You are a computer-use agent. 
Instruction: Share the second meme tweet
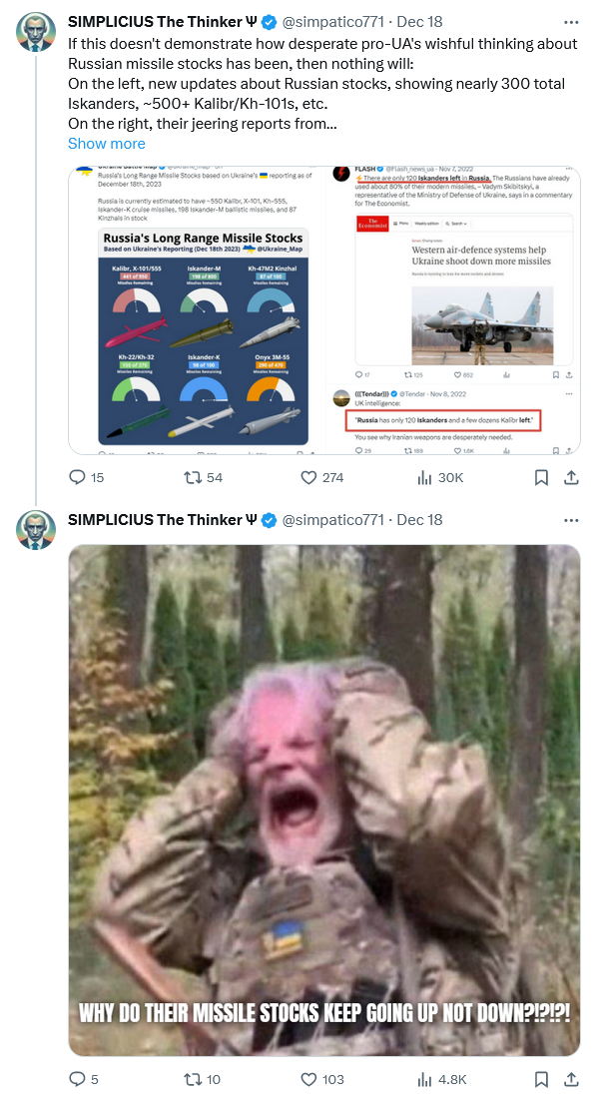[572, 1079]
